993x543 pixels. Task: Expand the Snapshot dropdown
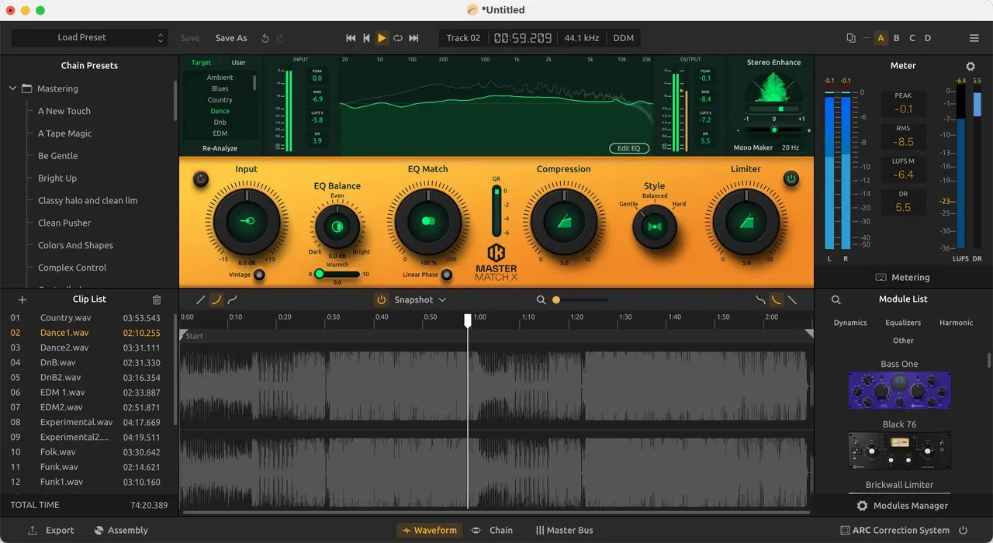420,299
